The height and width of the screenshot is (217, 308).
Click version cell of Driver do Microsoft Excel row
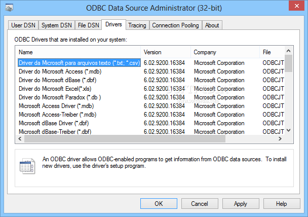[x=164, y=89]
